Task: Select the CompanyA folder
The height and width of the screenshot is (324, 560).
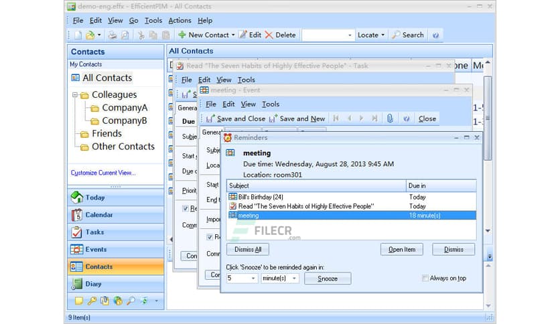Action: point(125,108)
